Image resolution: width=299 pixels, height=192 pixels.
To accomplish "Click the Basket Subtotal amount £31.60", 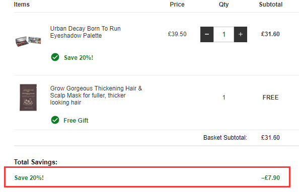I will click(x=270, y=138).
